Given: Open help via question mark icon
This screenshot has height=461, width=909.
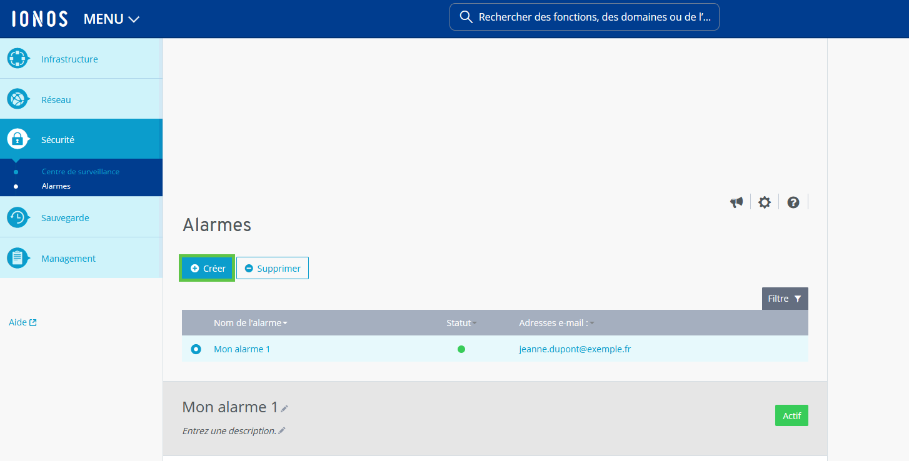Looking at the screenshot, I should (793, 202).
